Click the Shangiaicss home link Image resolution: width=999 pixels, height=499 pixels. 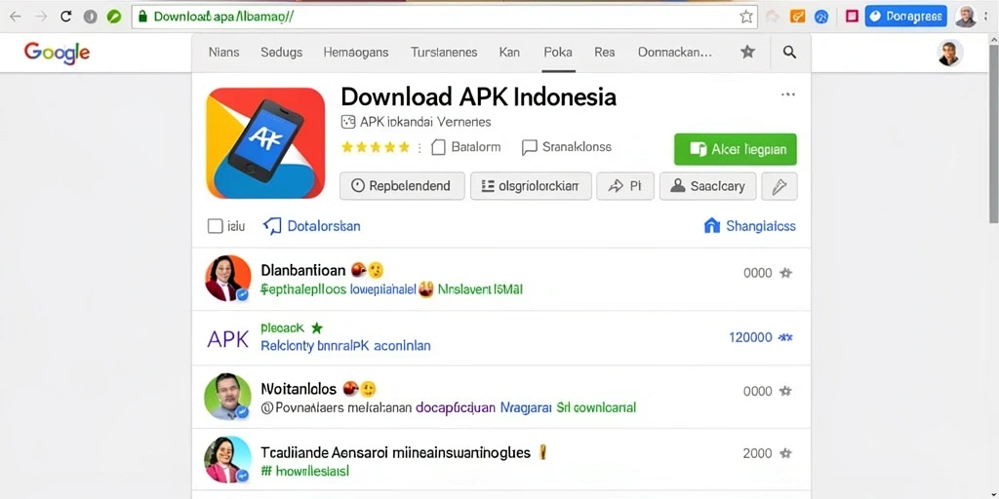[750, 226]
